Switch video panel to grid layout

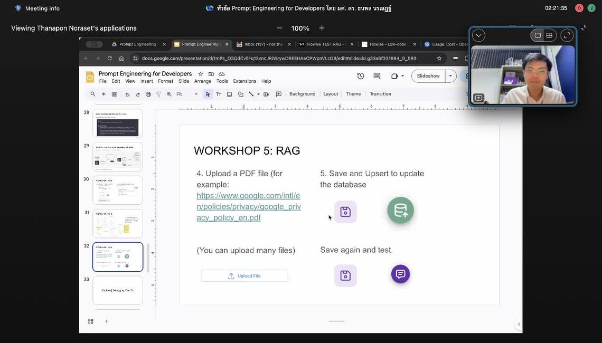(x=549, y=35)
